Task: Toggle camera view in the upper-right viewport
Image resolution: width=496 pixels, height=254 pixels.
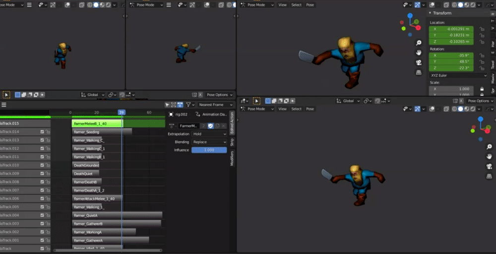Action: (x=419, y=63)
